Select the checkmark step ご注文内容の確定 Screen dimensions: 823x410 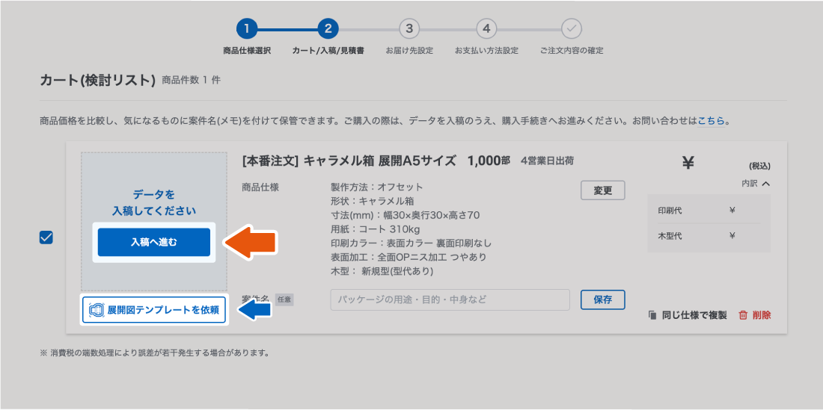tap(572, 29)
